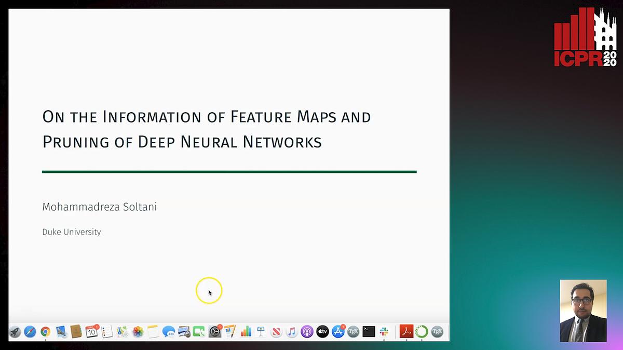Open Adobe Acrobat Reader
623x350 pixels.
click(407, 331)
